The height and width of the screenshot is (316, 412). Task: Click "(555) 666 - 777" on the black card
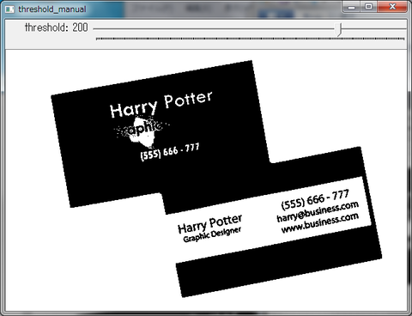click(170, 152)
